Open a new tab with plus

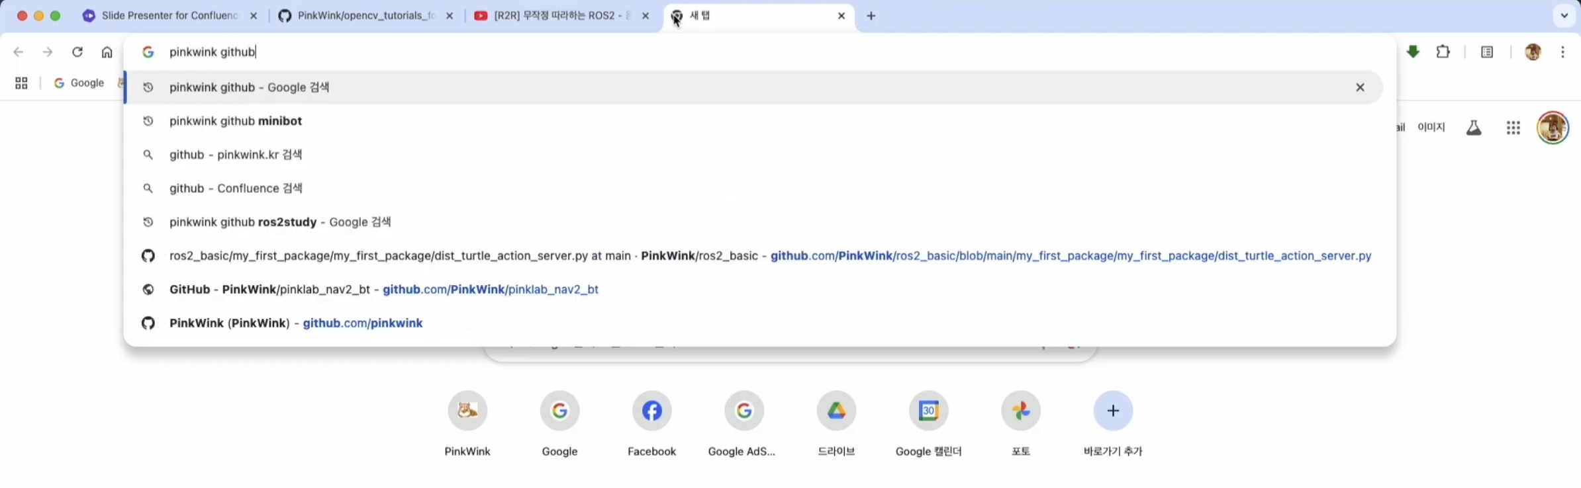(871, 16)
